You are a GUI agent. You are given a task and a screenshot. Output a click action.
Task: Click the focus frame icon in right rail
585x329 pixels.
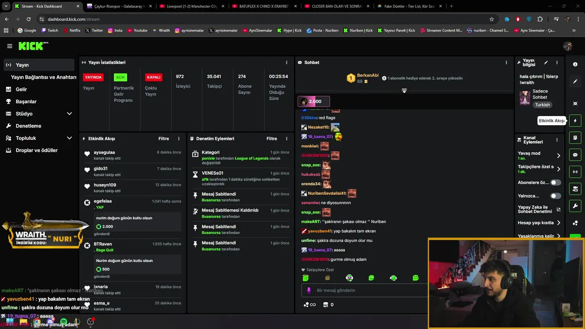point(575,104)
